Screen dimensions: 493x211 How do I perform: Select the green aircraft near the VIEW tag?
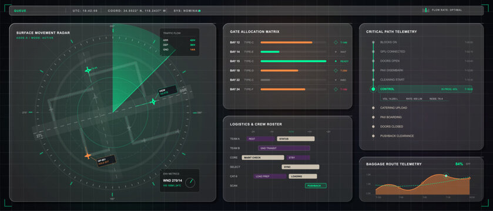click(153, 101)
